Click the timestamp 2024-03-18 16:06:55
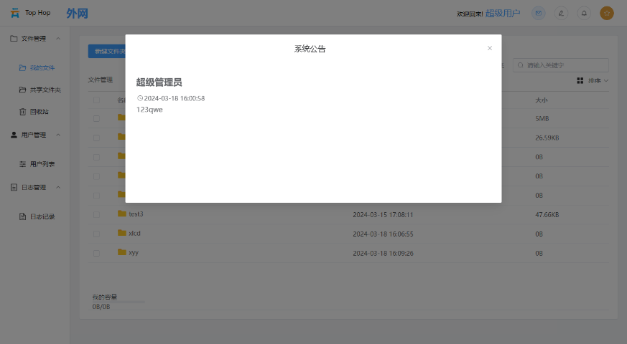 (x=383, y=234)
